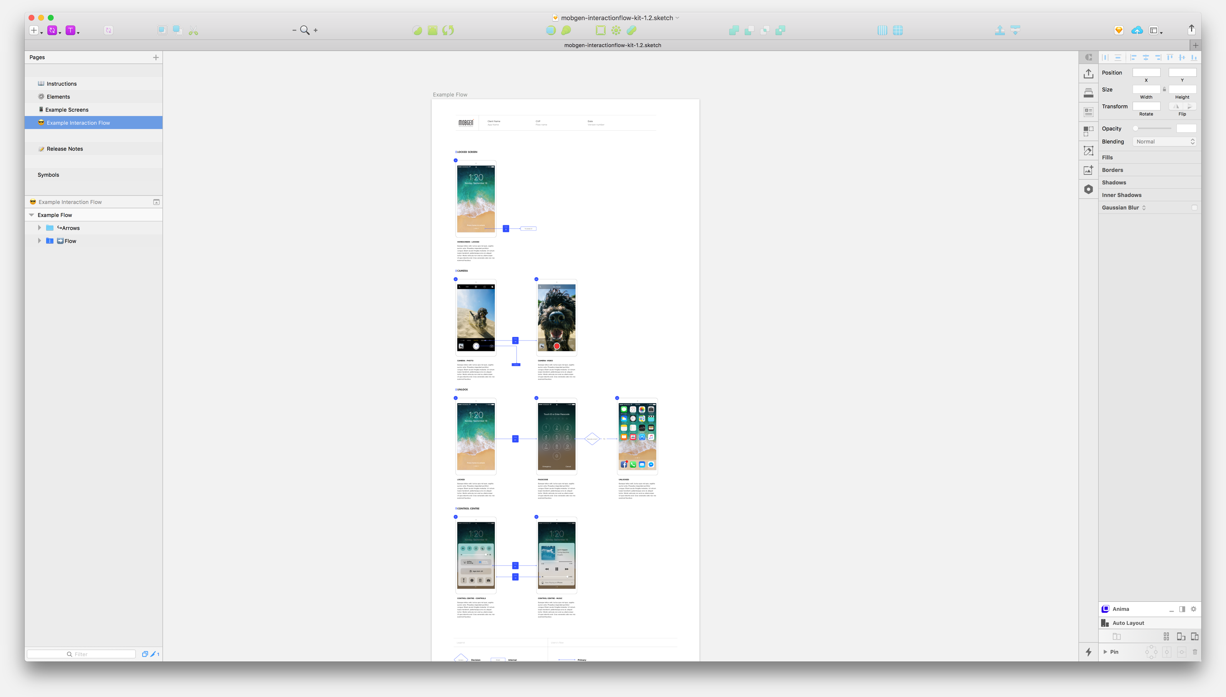
Task: Open the Insert menu toolbar icon
Action: pyautogui.click(x=35, y=30)
